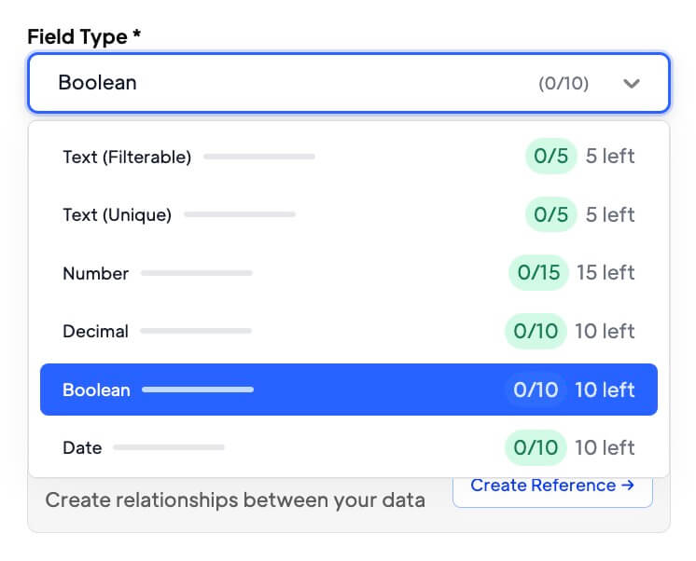Click the (0/10) counter in selected field
Image resolution: width=696 pixels, height=561 pixels.
point(564,83)
